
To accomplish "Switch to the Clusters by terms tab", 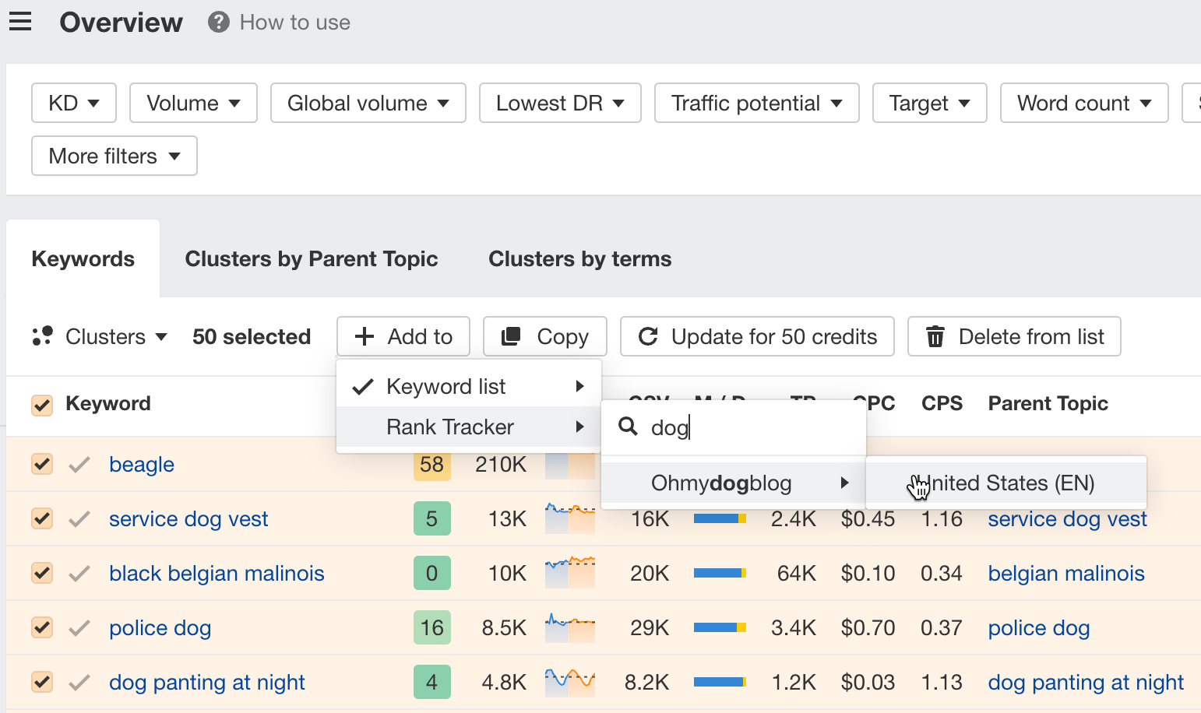I will click(579, 258).
